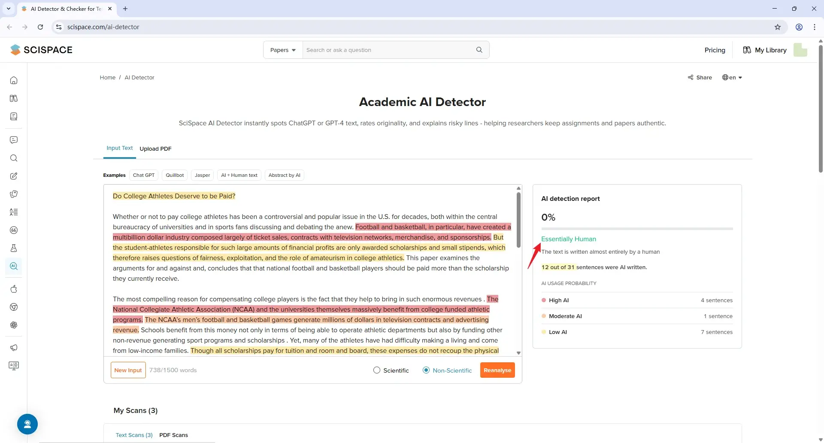This screenshot has height=443, width=824.
Task: Go back to the previous page
Action: 9,27
